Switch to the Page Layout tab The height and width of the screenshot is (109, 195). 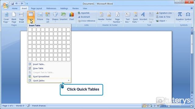pyautogui.click(x=36, y=8)
